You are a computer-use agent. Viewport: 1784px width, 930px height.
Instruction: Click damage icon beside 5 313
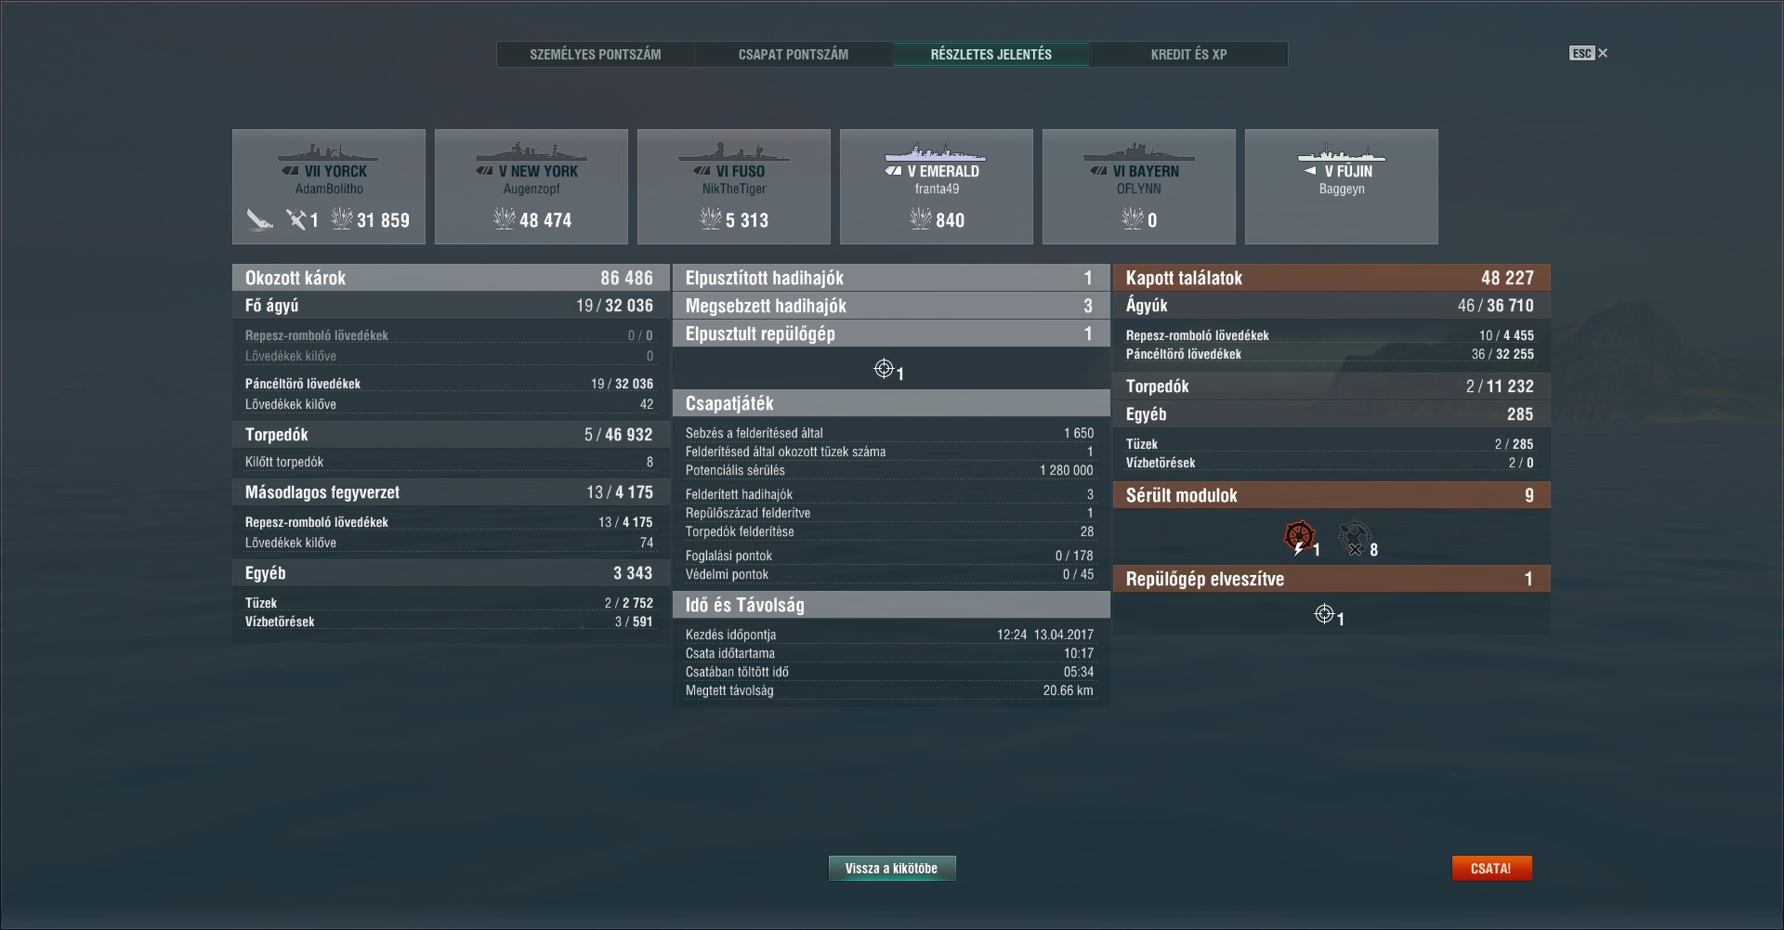[711, 219]
